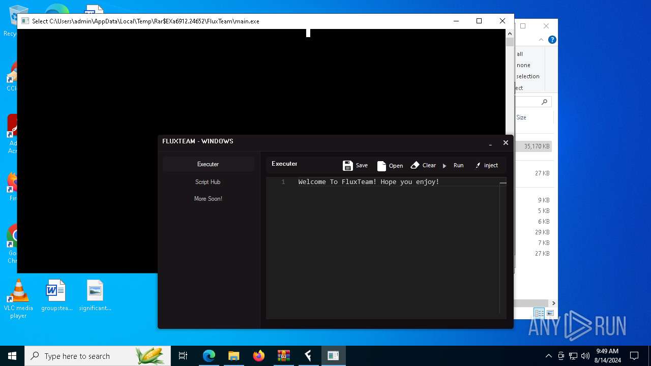
Task: Click the 'none' option in background window
Action: [x=523, y=65]
